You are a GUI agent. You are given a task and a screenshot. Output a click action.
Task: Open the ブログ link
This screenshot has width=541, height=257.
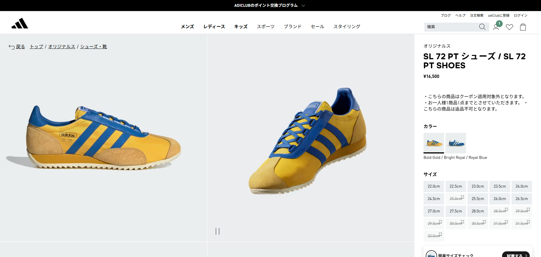pos(446,16)
